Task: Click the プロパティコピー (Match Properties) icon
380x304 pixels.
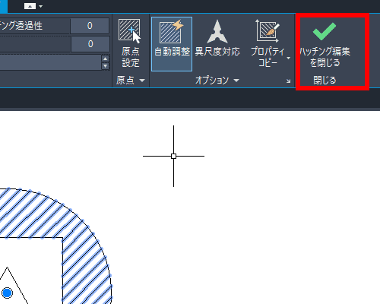Action: pyautogui.click(x=268, y=31)
